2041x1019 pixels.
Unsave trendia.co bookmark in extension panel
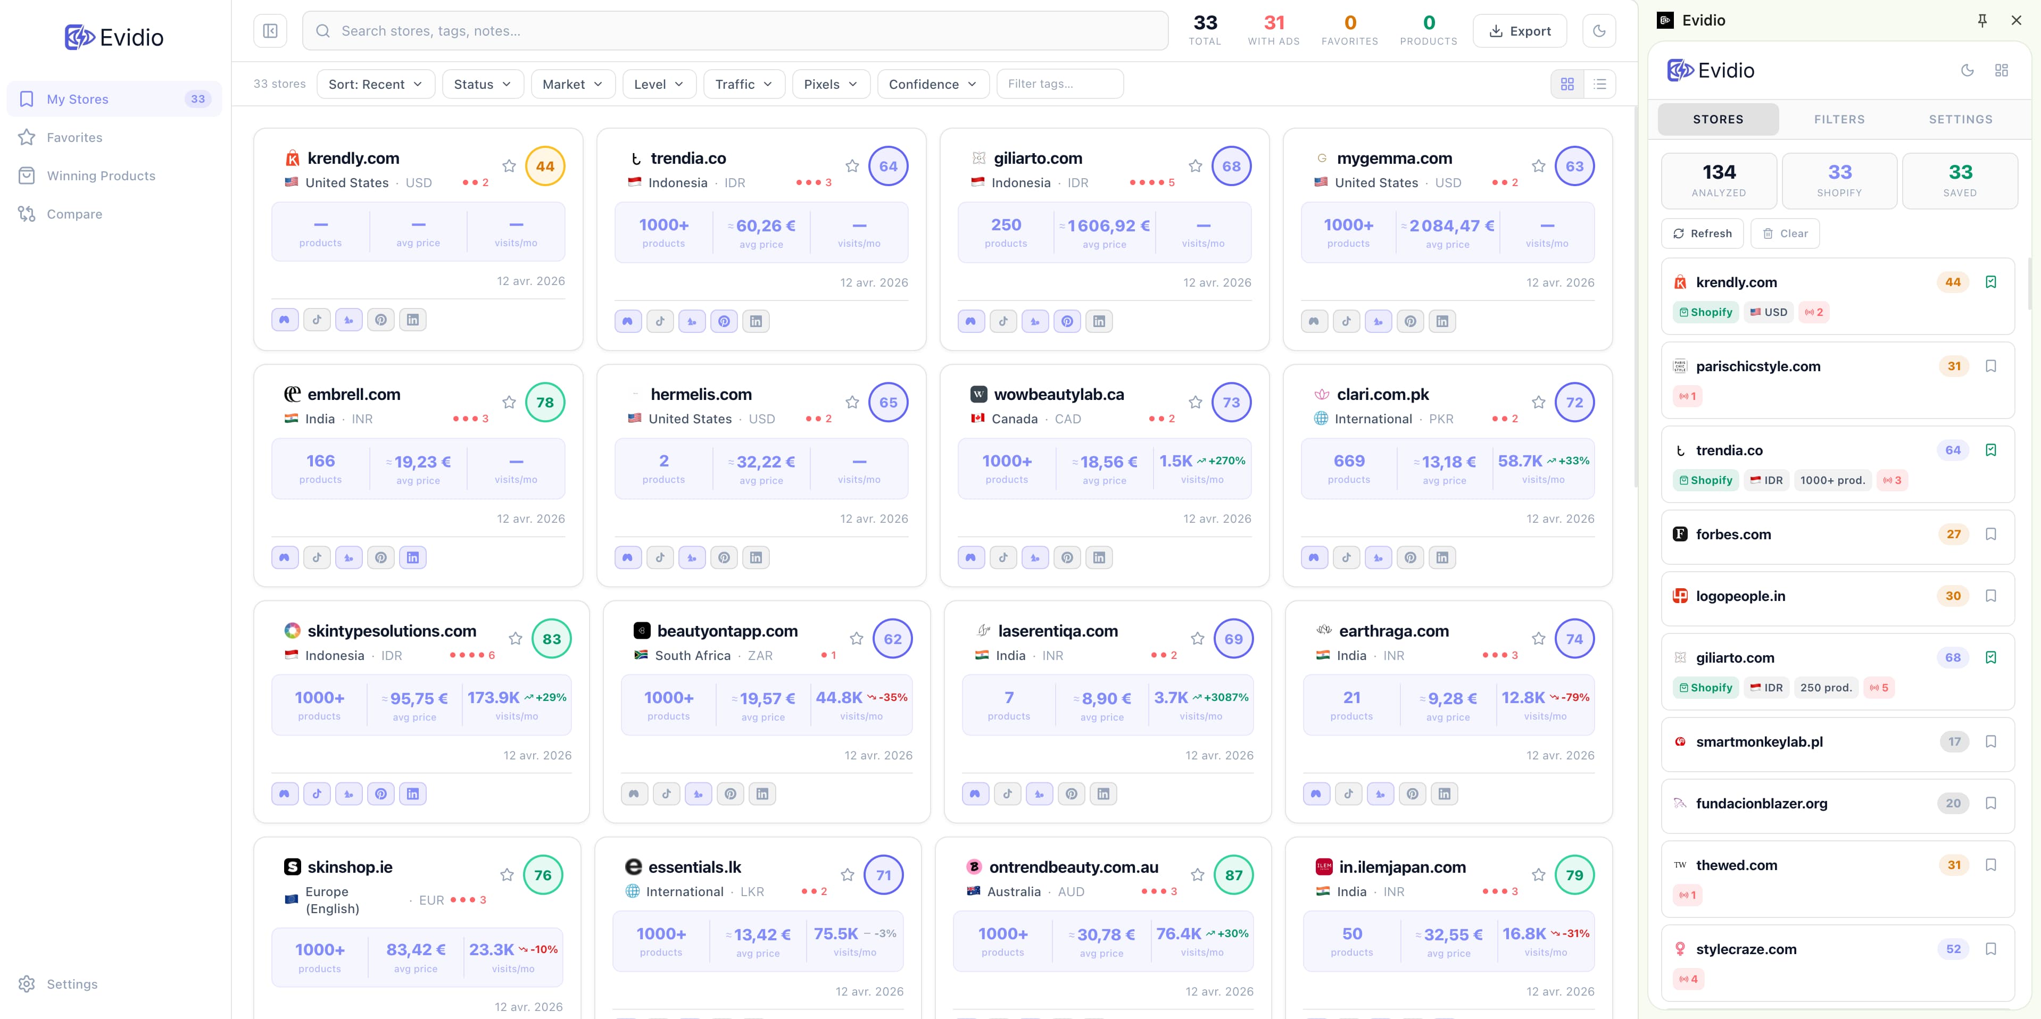[x=1990, y=450]
